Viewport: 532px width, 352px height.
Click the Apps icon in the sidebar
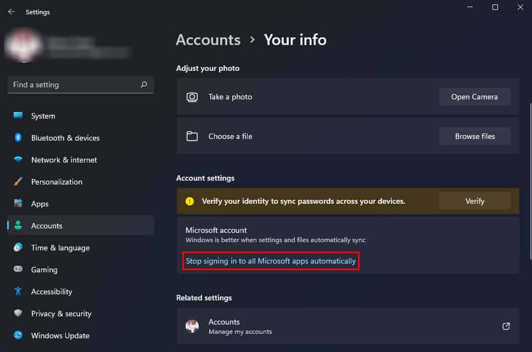18,203
